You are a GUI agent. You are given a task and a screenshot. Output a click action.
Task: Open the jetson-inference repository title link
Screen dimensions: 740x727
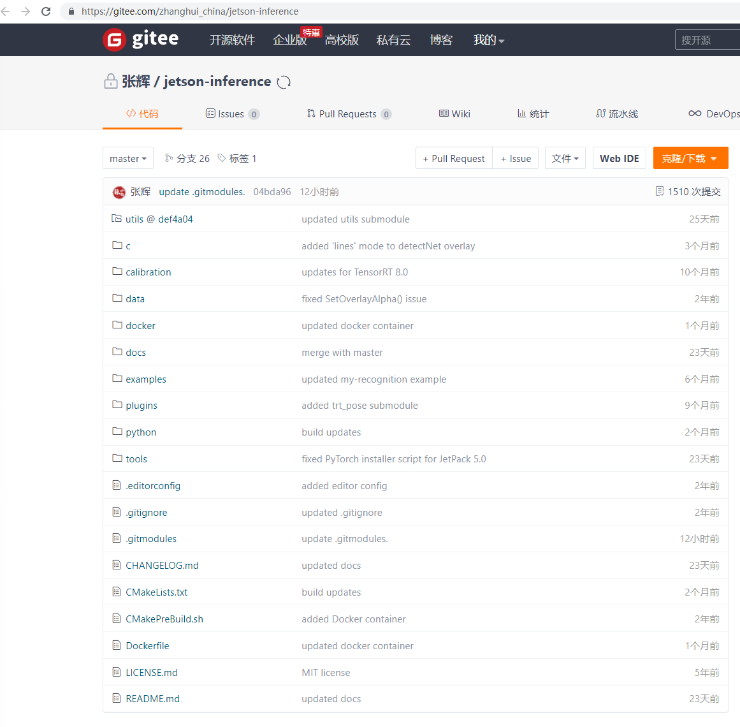(217, 81)
